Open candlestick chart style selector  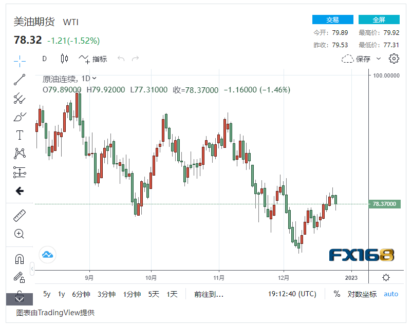pos(64,59)
